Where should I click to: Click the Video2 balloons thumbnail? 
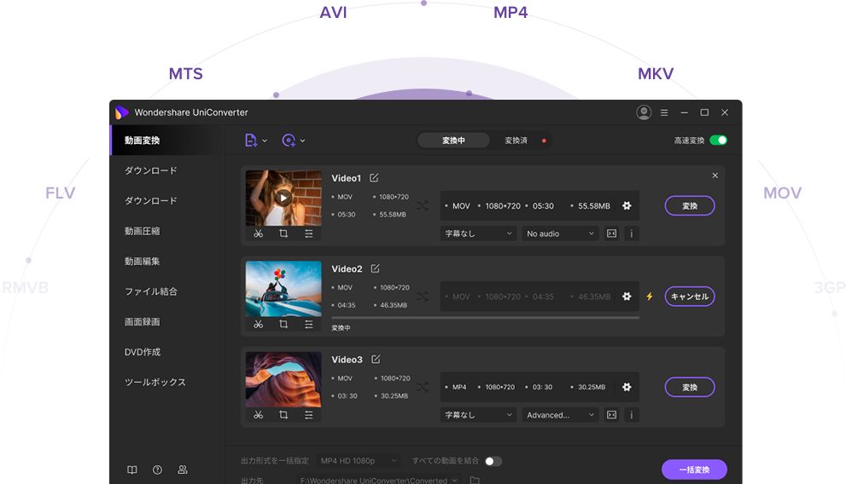click(x=283, y=289)
